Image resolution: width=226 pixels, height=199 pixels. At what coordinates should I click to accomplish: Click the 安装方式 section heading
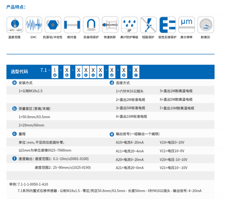25,83
